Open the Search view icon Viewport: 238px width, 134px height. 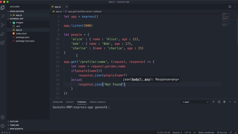pyautogui.click(x=3, y=16)
